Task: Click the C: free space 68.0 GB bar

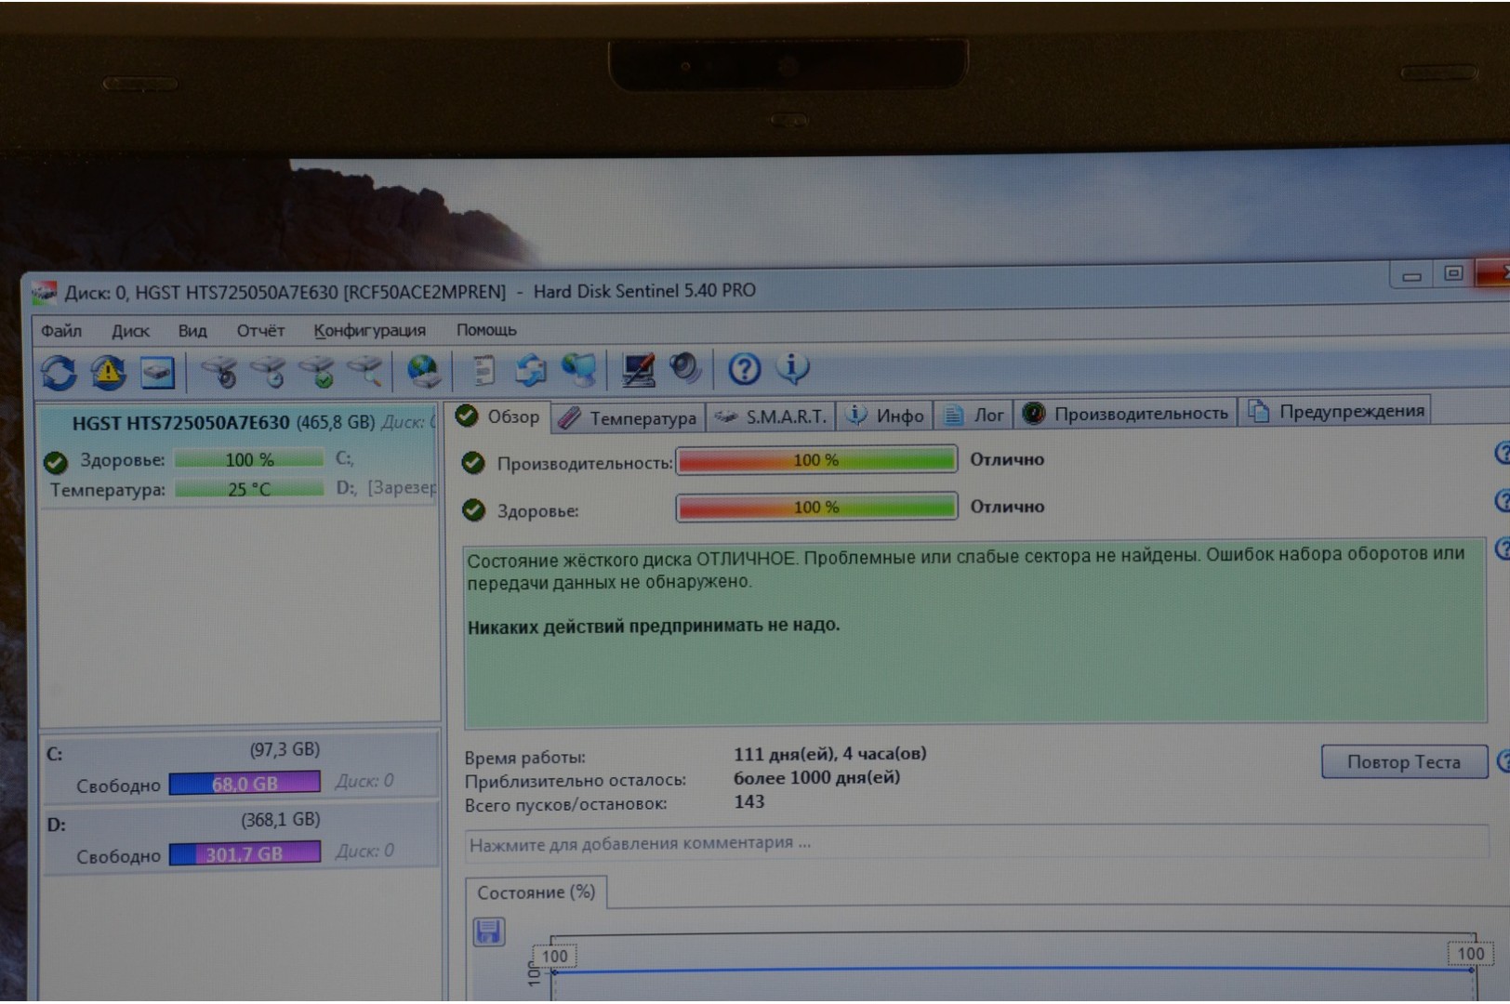Action: tap(245, 783)
